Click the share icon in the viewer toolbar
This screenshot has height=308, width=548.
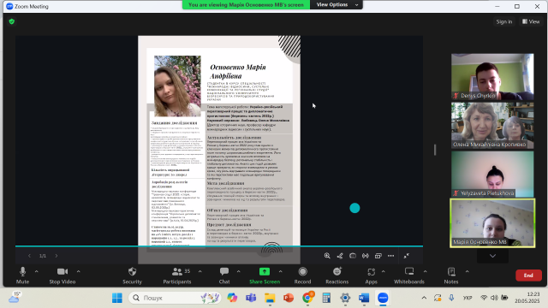[340, 256]
